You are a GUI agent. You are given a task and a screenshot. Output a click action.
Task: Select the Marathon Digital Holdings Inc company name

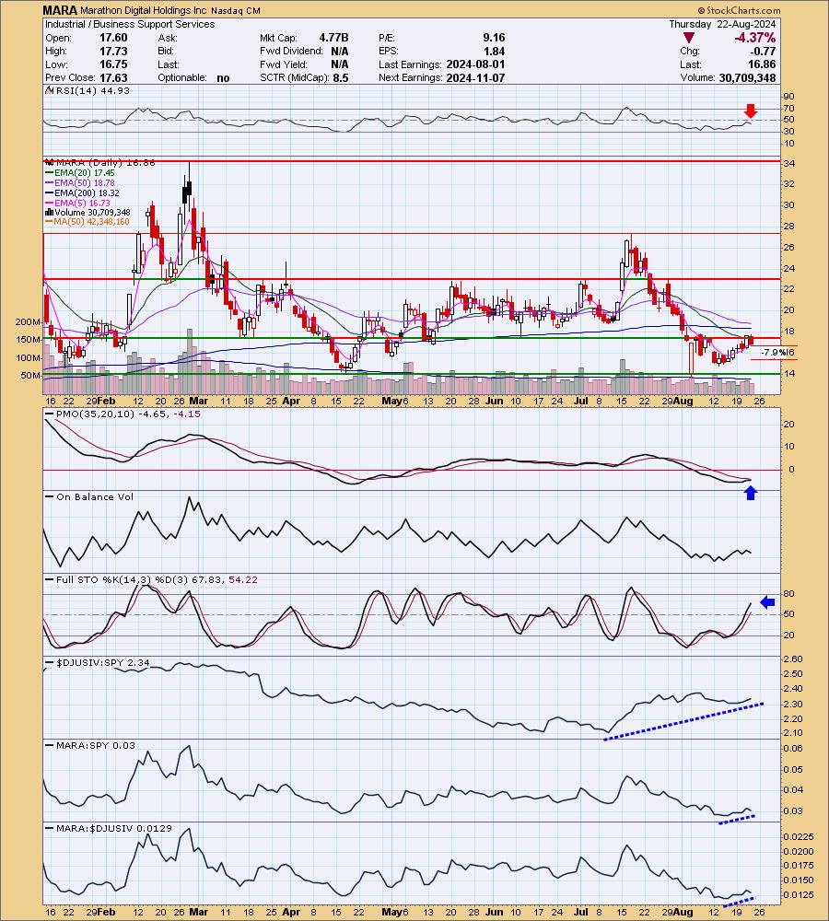tap(143, 10)
